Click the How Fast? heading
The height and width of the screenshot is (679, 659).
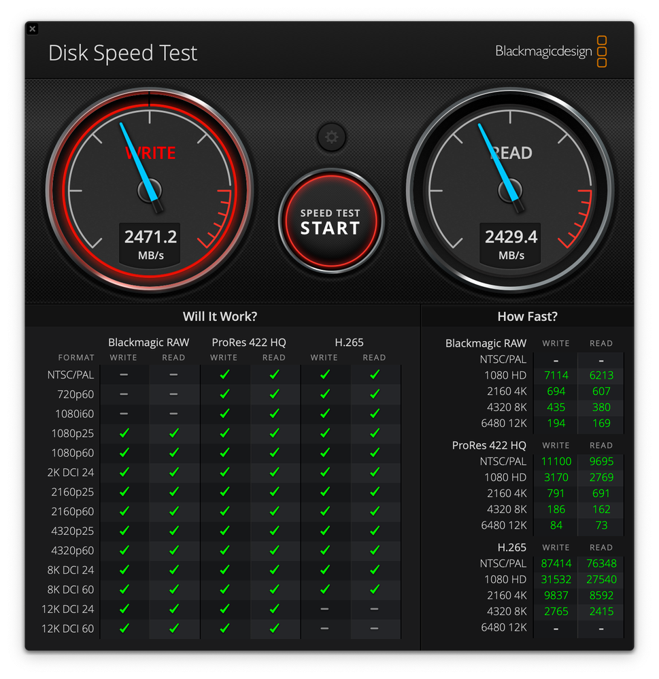527,317
